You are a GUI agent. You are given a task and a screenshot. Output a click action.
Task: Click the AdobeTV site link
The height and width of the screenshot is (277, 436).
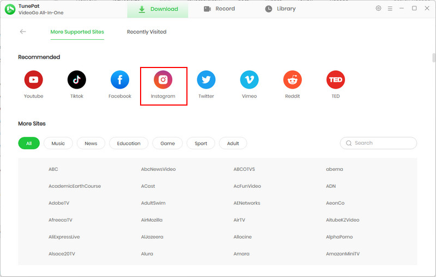[x=59, y=203]
